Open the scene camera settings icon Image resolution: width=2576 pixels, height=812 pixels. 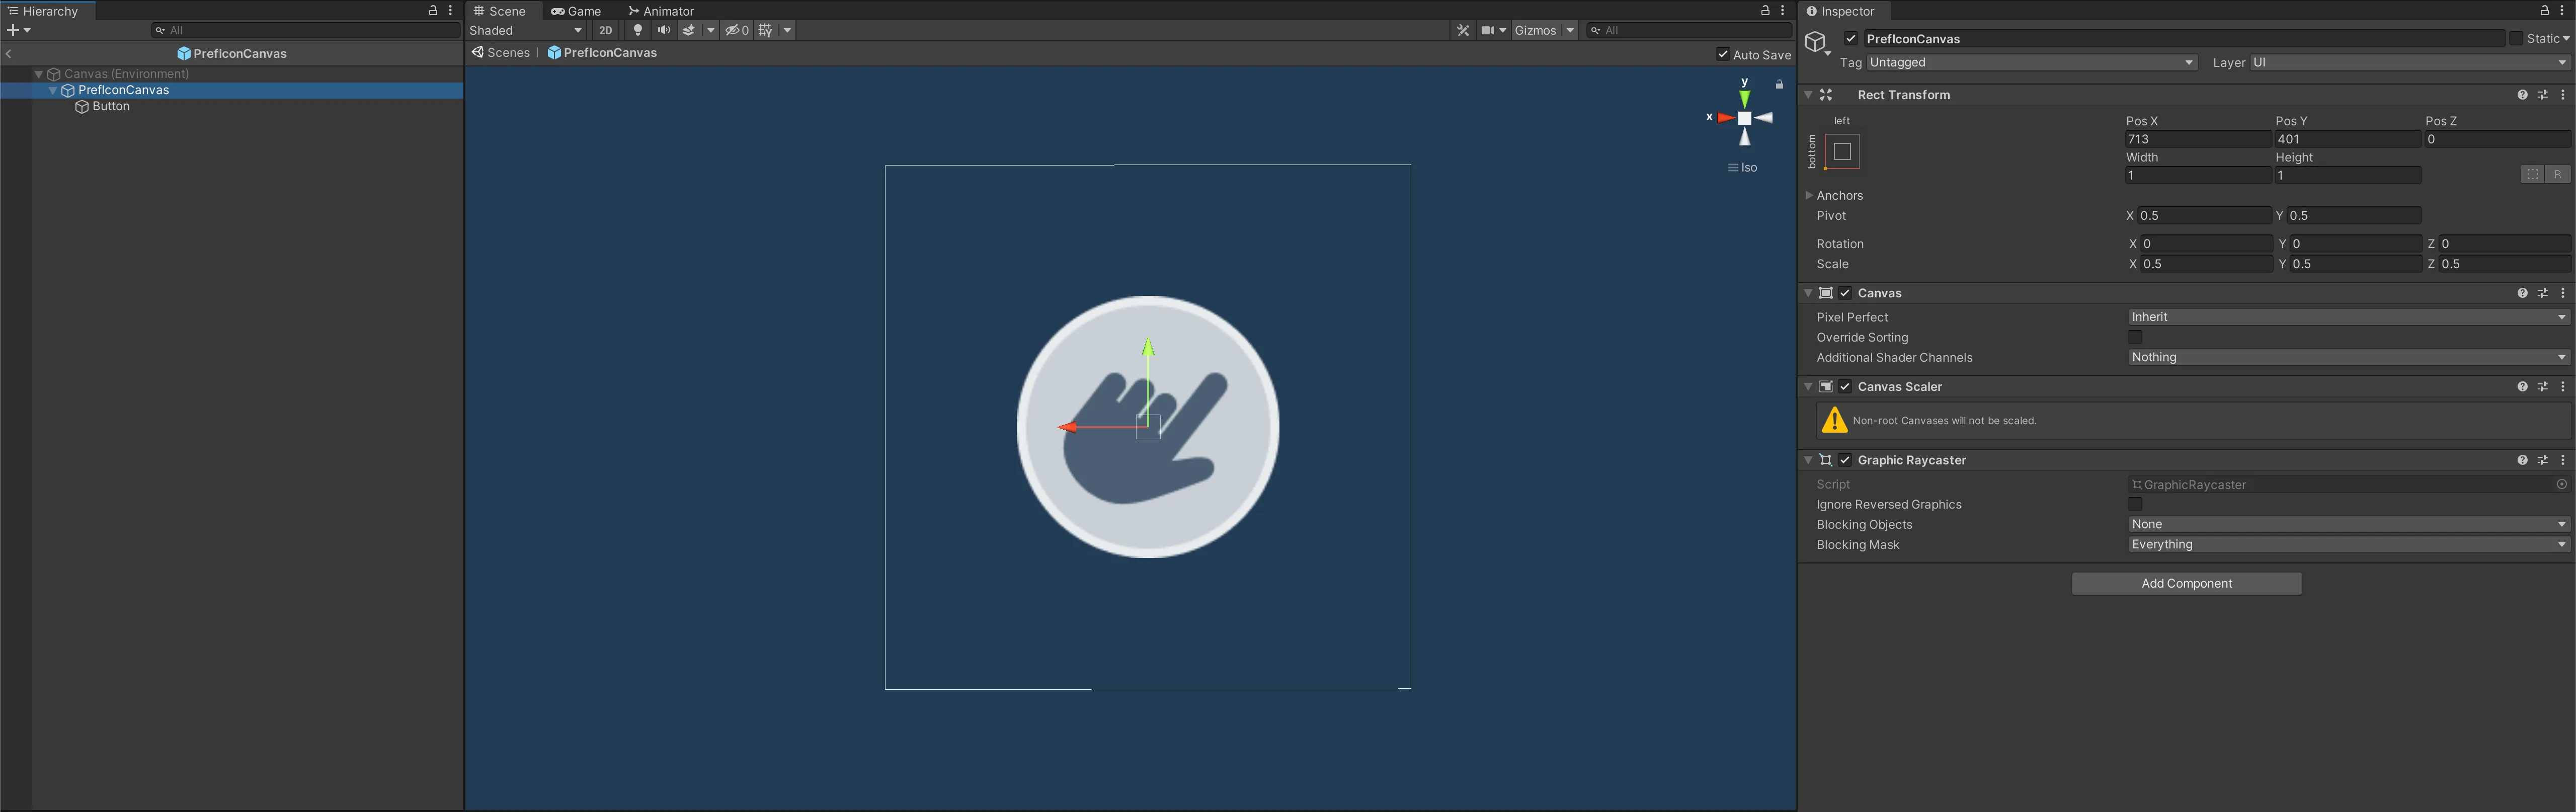[1487, 30]
